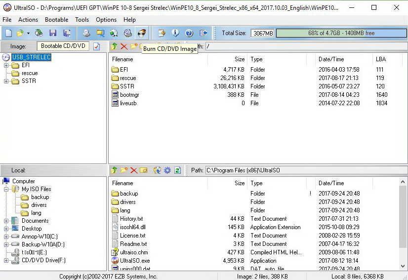Click local list scrollbar up arrow
The height and width of the screenshot is (280, 408).
(403, 182)
